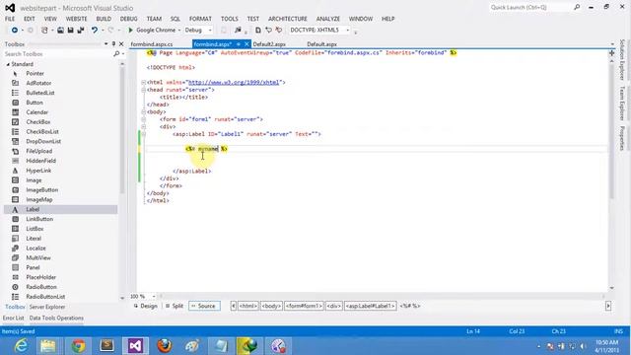
Task: Collapse the html element outline node
Action: pos(144,83)
